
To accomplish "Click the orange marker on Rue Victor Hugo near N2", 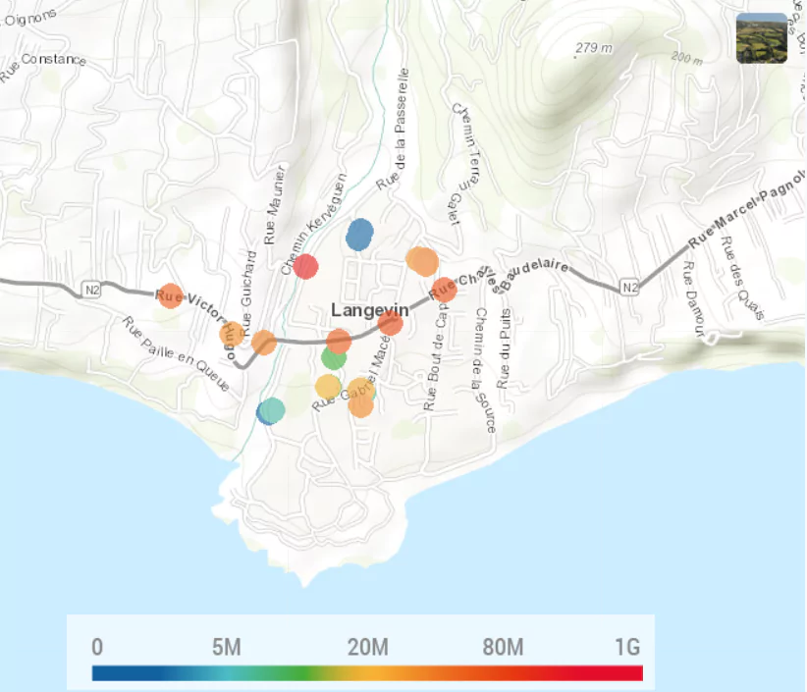I will [x=171, y=295].
